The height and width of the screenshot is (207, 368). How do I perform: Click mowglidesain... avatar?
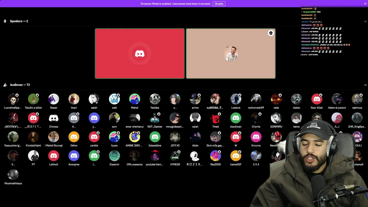tap(175, 118)
